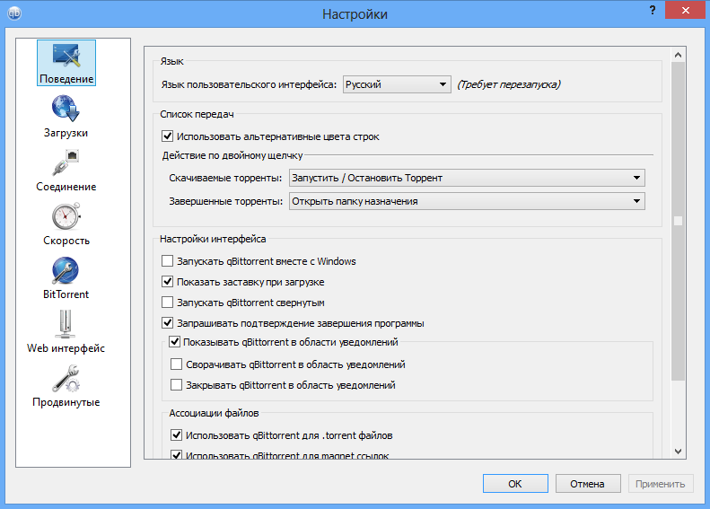Open the interface language dropdown Русский
The image size is (710, 509).
click(397, 84)
